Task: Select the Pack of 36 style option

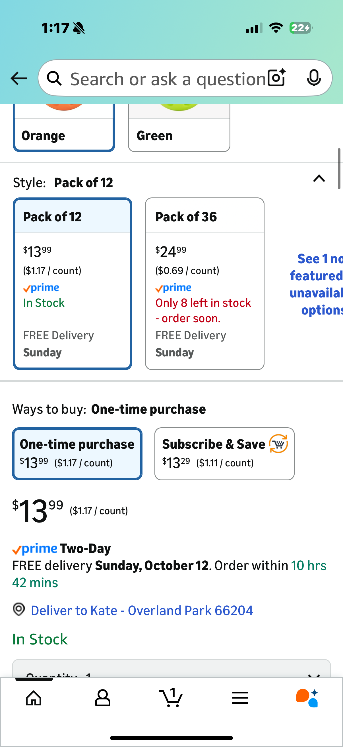Action: [205, 283]
